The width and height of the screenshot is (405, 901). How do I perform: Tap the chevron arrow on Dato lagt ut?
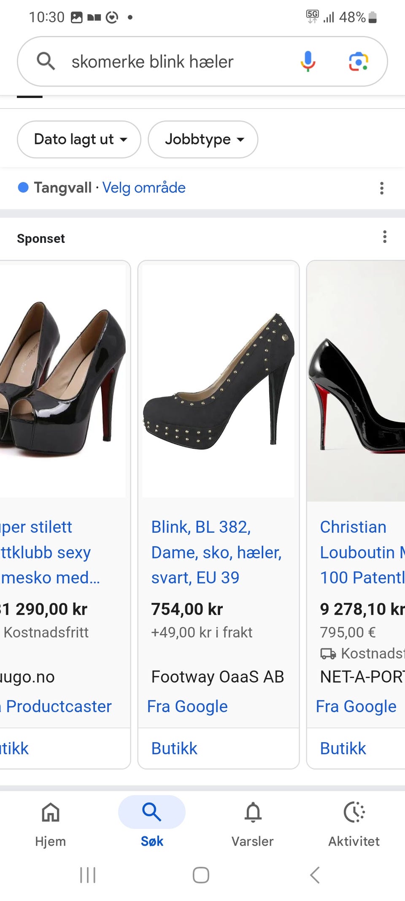[124, 140]
